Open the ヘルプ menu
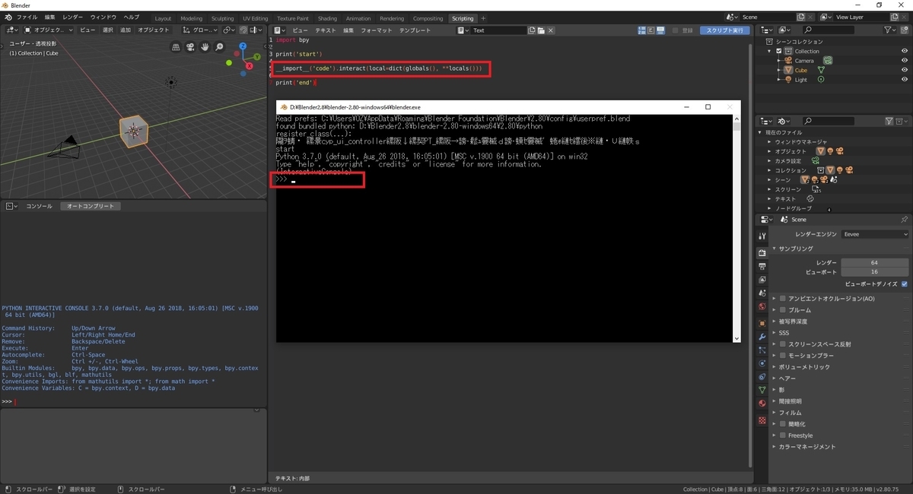913x494 pixels. pos(132,17)
